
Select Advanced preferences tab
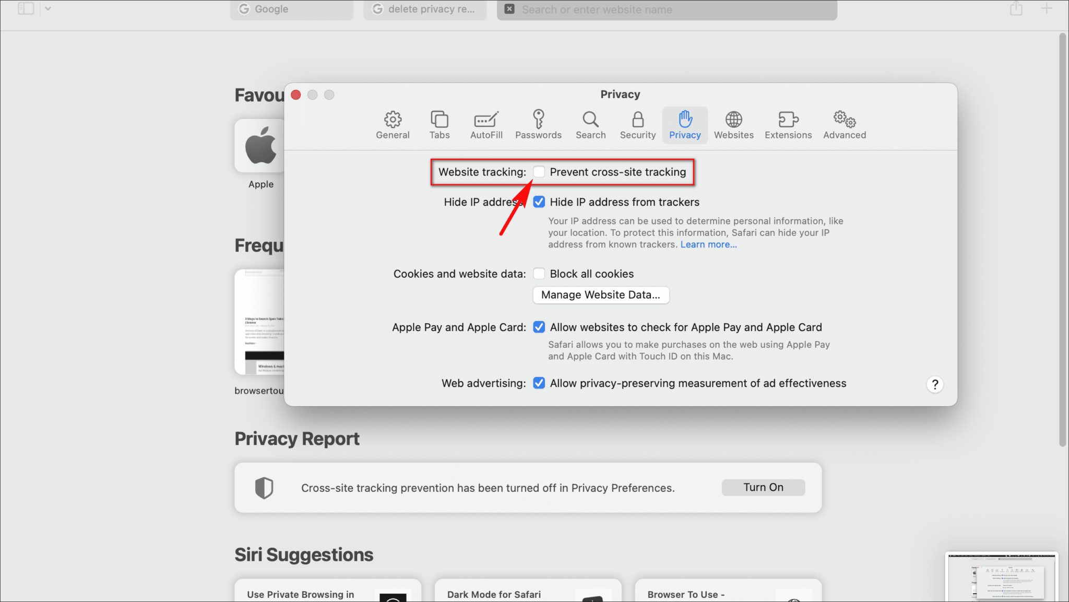(x=845, y=123)
